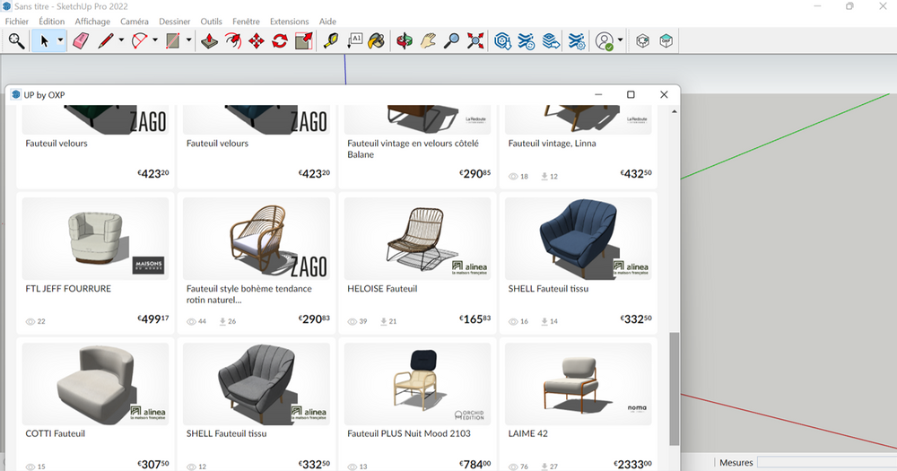Select the arrow Select tool
897x471 pixels.
click(x=45, y=41)
